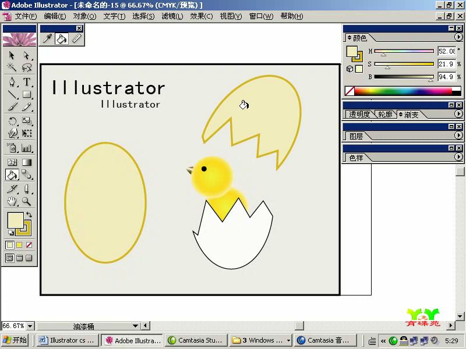Select the Scale tool
This screenshot has width=466, height=349.
click(x=26, y=121)
